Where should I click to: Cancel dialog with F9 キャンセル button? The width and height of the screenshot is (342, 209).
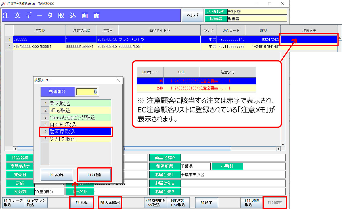57,175
